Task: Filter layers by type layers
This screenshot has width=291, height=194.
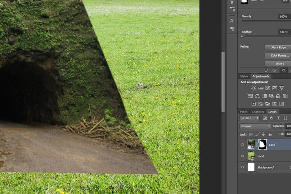Action: click(x=278, y=118)
